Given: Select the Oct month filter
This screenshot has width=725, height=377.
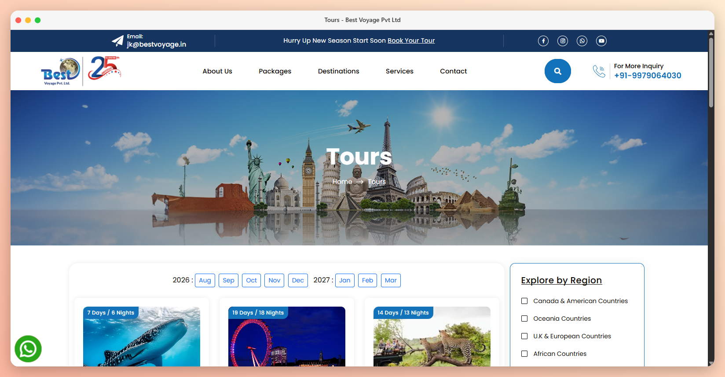Looking at the screenshot, I should click(252, 280).
